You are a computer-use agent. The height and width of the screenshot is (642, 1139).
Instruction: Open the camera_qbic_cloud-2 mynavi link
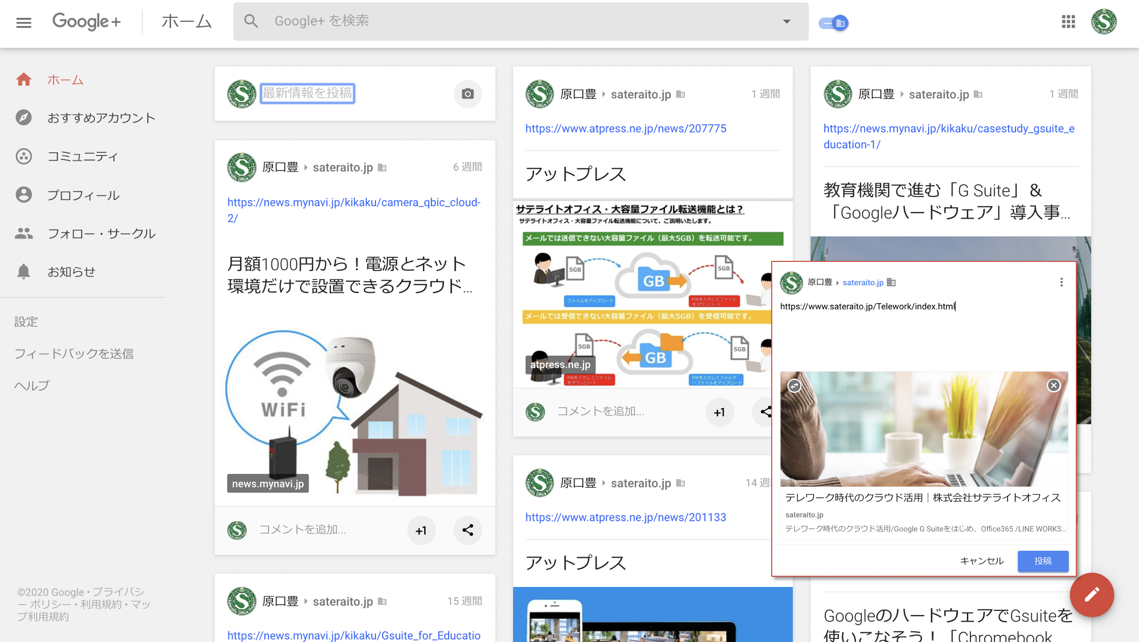pos(354,210)
